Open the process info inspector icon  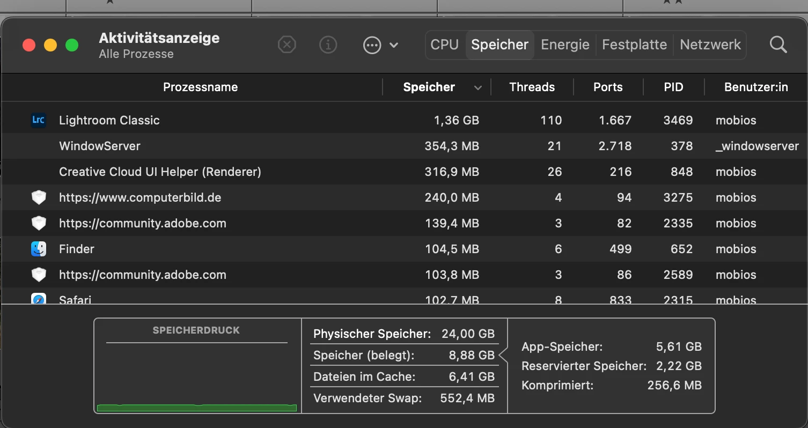[x=328, y=45]
